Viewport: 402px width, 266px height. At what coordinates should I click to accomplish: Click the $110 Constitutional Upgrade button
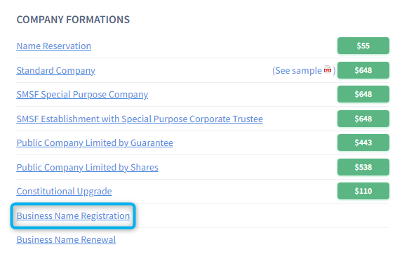(363, 191)
